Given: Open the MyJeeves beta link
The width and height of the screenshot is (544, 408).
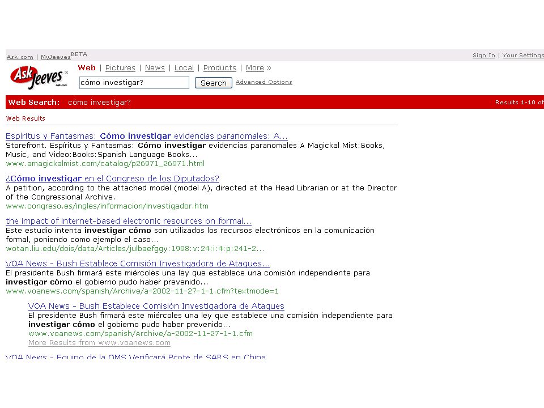Looking at the screenshot, I should 56,57.
